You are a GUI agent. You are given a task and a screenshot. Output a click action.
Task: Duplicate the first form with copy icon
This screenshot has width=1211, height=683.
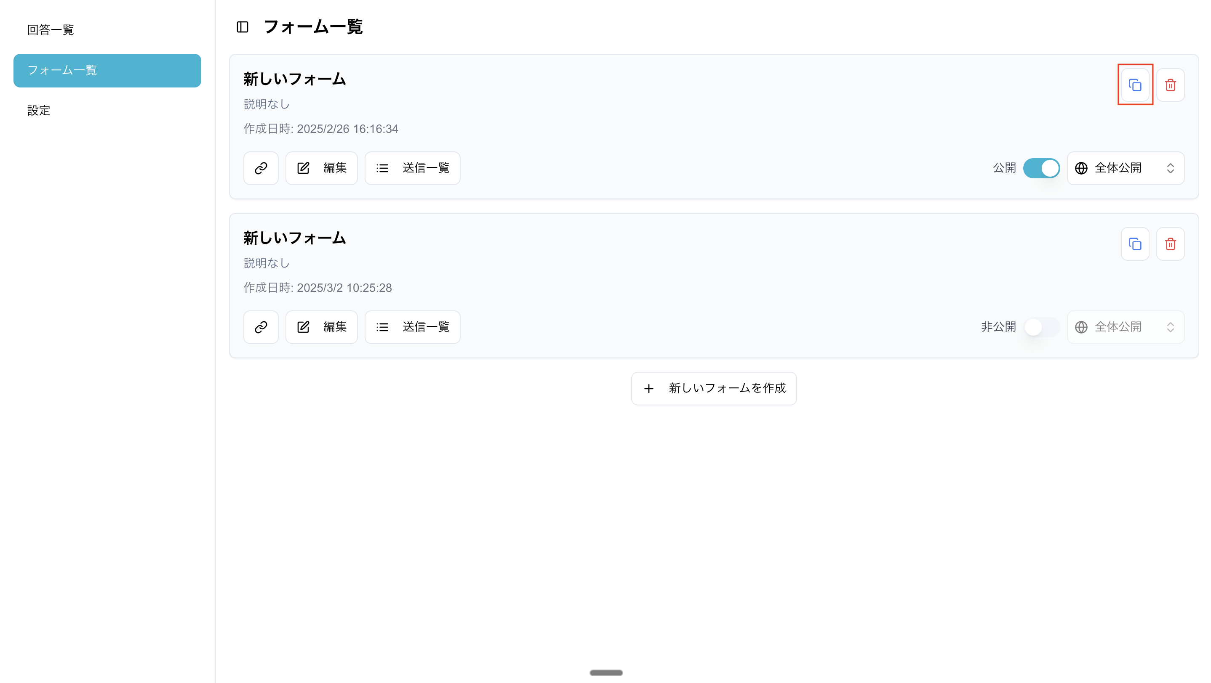pos(1135,85)
